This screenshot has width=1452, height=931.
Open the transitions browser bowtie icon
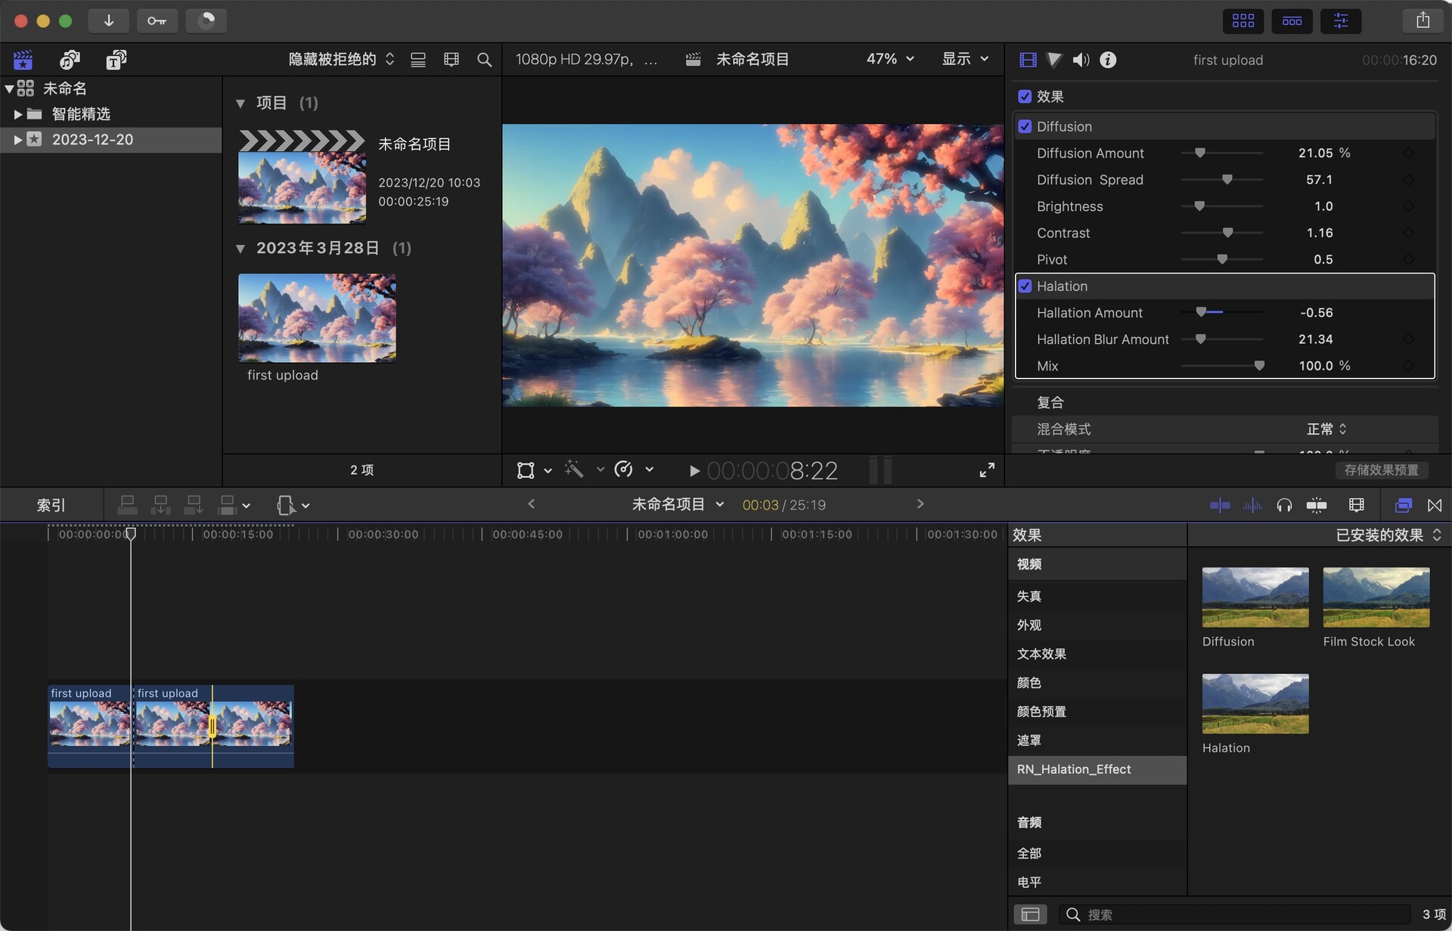click(x=1435, y=505)
